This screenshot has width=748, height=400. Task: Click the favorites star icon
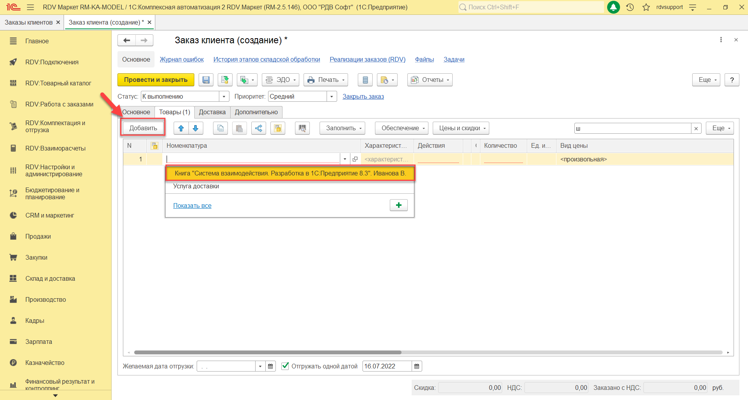coord(646,7)
